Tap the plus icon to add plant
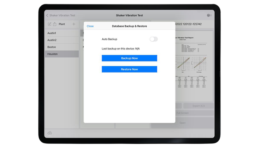Viewport: 259px width, 148px height. click(x=74, y=24)
